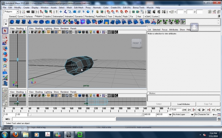This screenshot has height=138, width=222.
Task: Click the IPR render clapperboard icon
Action: pyautogui.click(x=159, y=12)
